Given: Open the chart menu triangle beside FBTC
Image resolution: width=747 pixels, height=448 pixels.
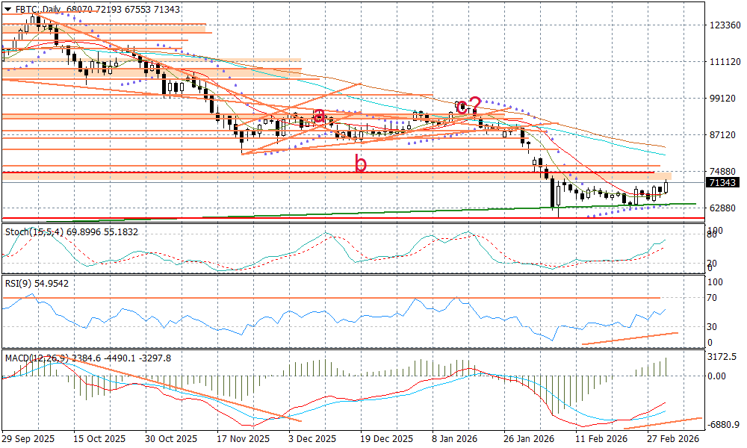Looking at the screenshot, I should point(8,9).
